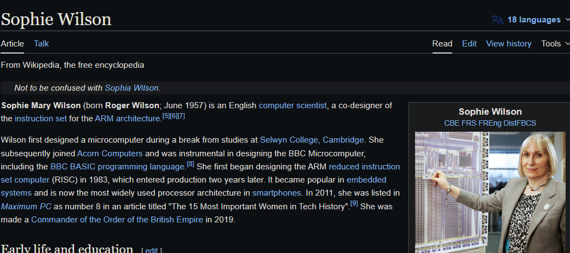The image size is (570, 253).
Task: Open the View history tab
Action: coord(509,44)
